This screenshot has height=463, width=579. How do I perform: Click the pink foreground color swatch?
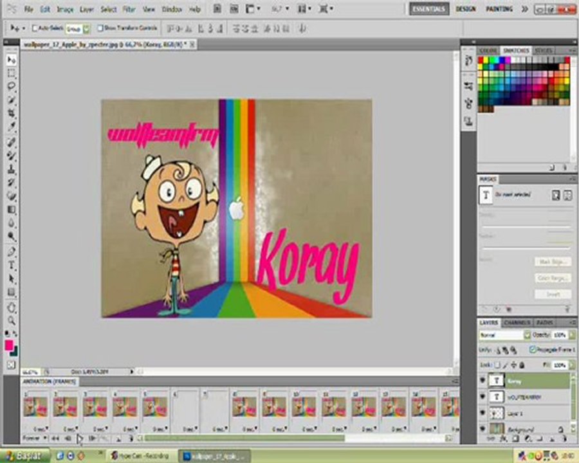(x=9, y=346)
